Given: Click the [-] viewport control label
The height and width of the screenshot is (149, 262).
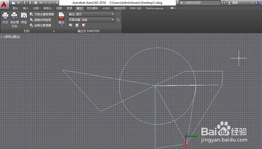Looking at the screenshot, I should (x=3, y=37).
